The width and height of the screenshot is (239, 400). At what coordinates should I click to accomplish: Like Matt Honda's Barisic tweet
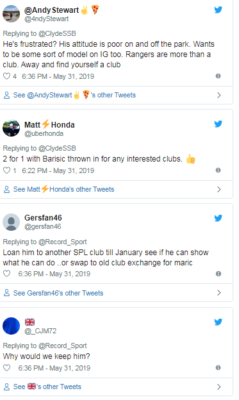(x=6, y=171)
